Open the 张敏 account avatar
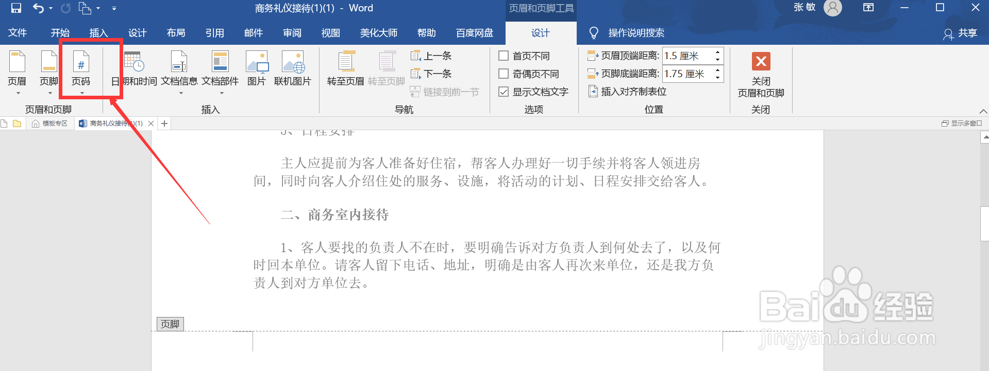The width and height of the screenshot is (989, 371). coord(832,8)
